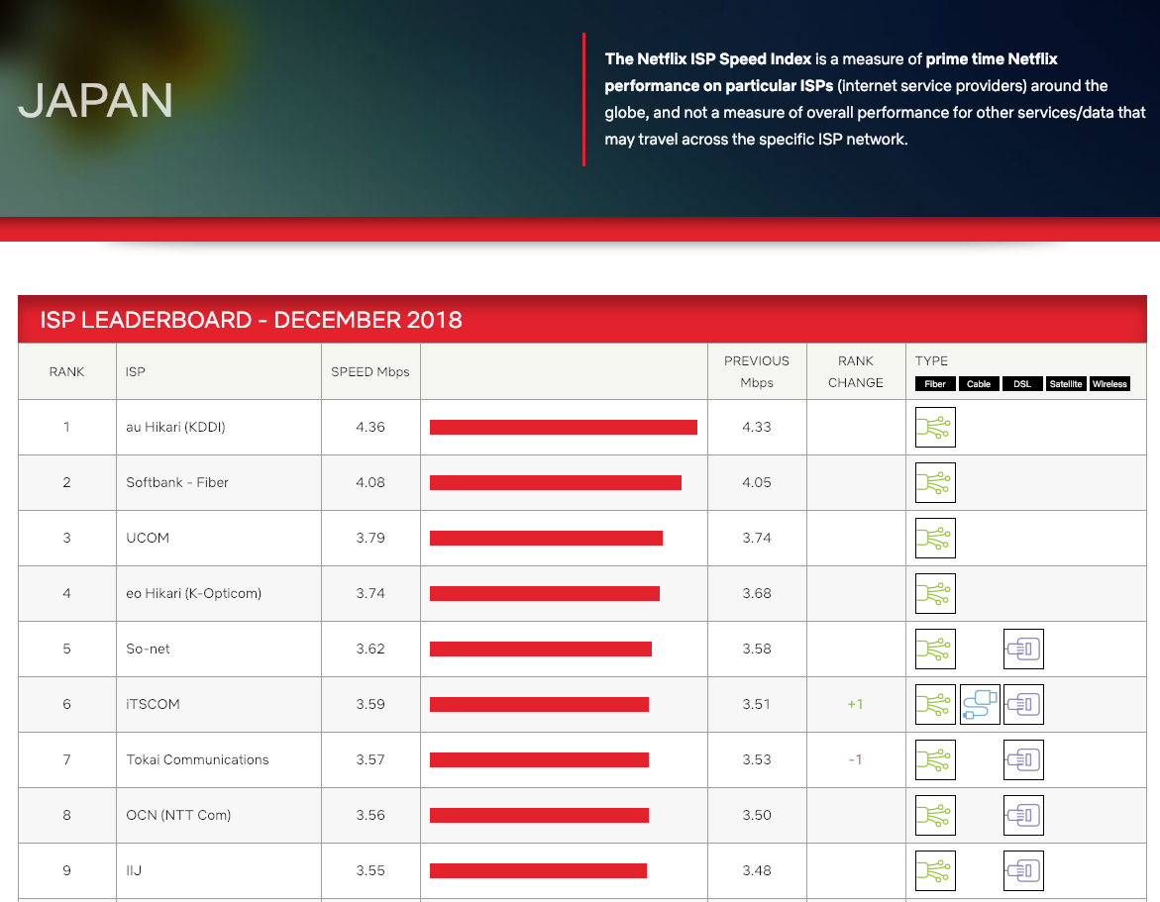The width and height of the screenshot is (1160, 902).
Task: Click the fiber icon in Softbank - Fiber row
Action: point(935,483)
